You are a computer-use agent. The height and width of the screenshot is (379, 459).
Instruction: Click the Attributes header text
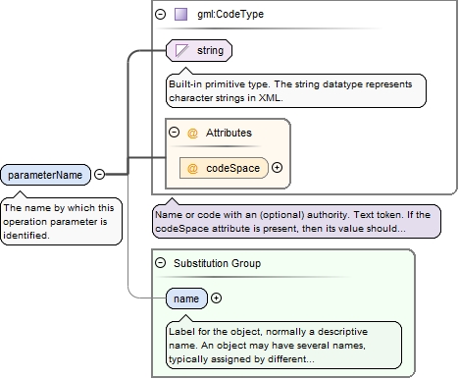(229, 133)
